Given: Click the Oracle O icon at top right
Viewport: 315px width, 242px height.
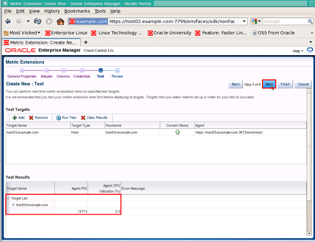Looking at the screenshot, I should [310, 50].
